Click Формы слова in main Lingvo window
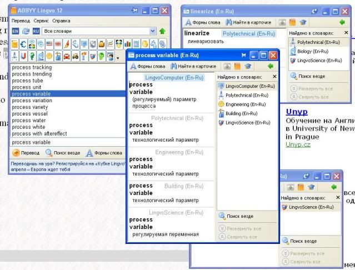 (x=104, y=153)
